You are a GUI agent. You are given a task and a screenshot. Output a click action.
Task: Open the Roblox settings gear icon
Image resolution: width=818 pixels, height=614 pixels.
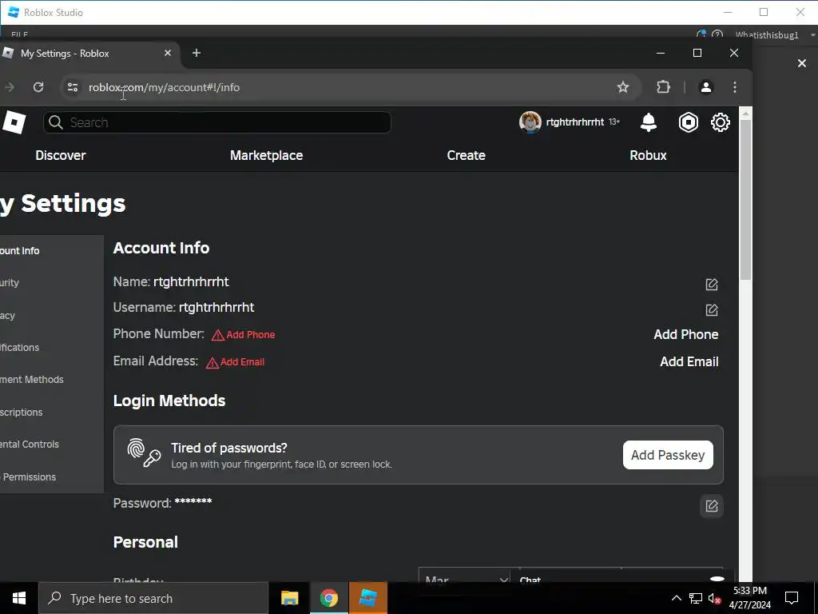720,122
